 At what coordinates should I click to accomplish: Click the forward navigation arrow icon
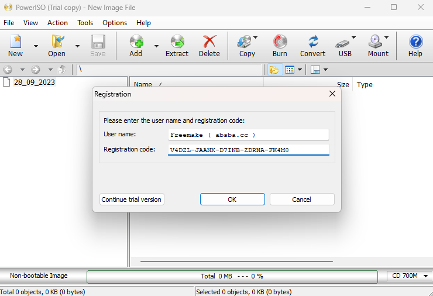(x=35, y=70)
